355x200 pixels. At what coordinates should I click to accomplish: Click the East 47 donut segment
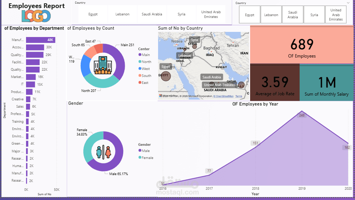click(x=99, y=48)
